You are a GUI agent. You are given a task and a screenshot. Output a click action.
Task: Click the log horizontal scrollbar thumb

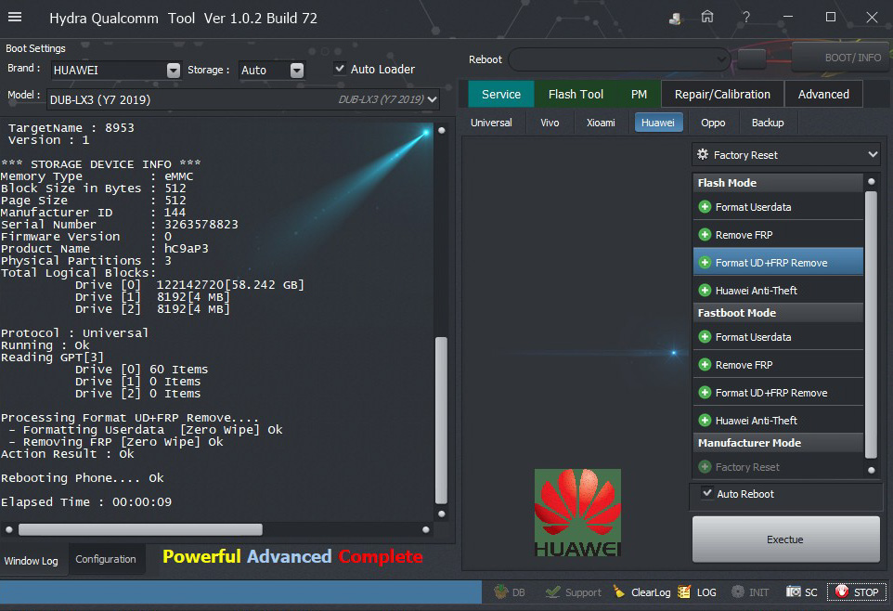140,529
